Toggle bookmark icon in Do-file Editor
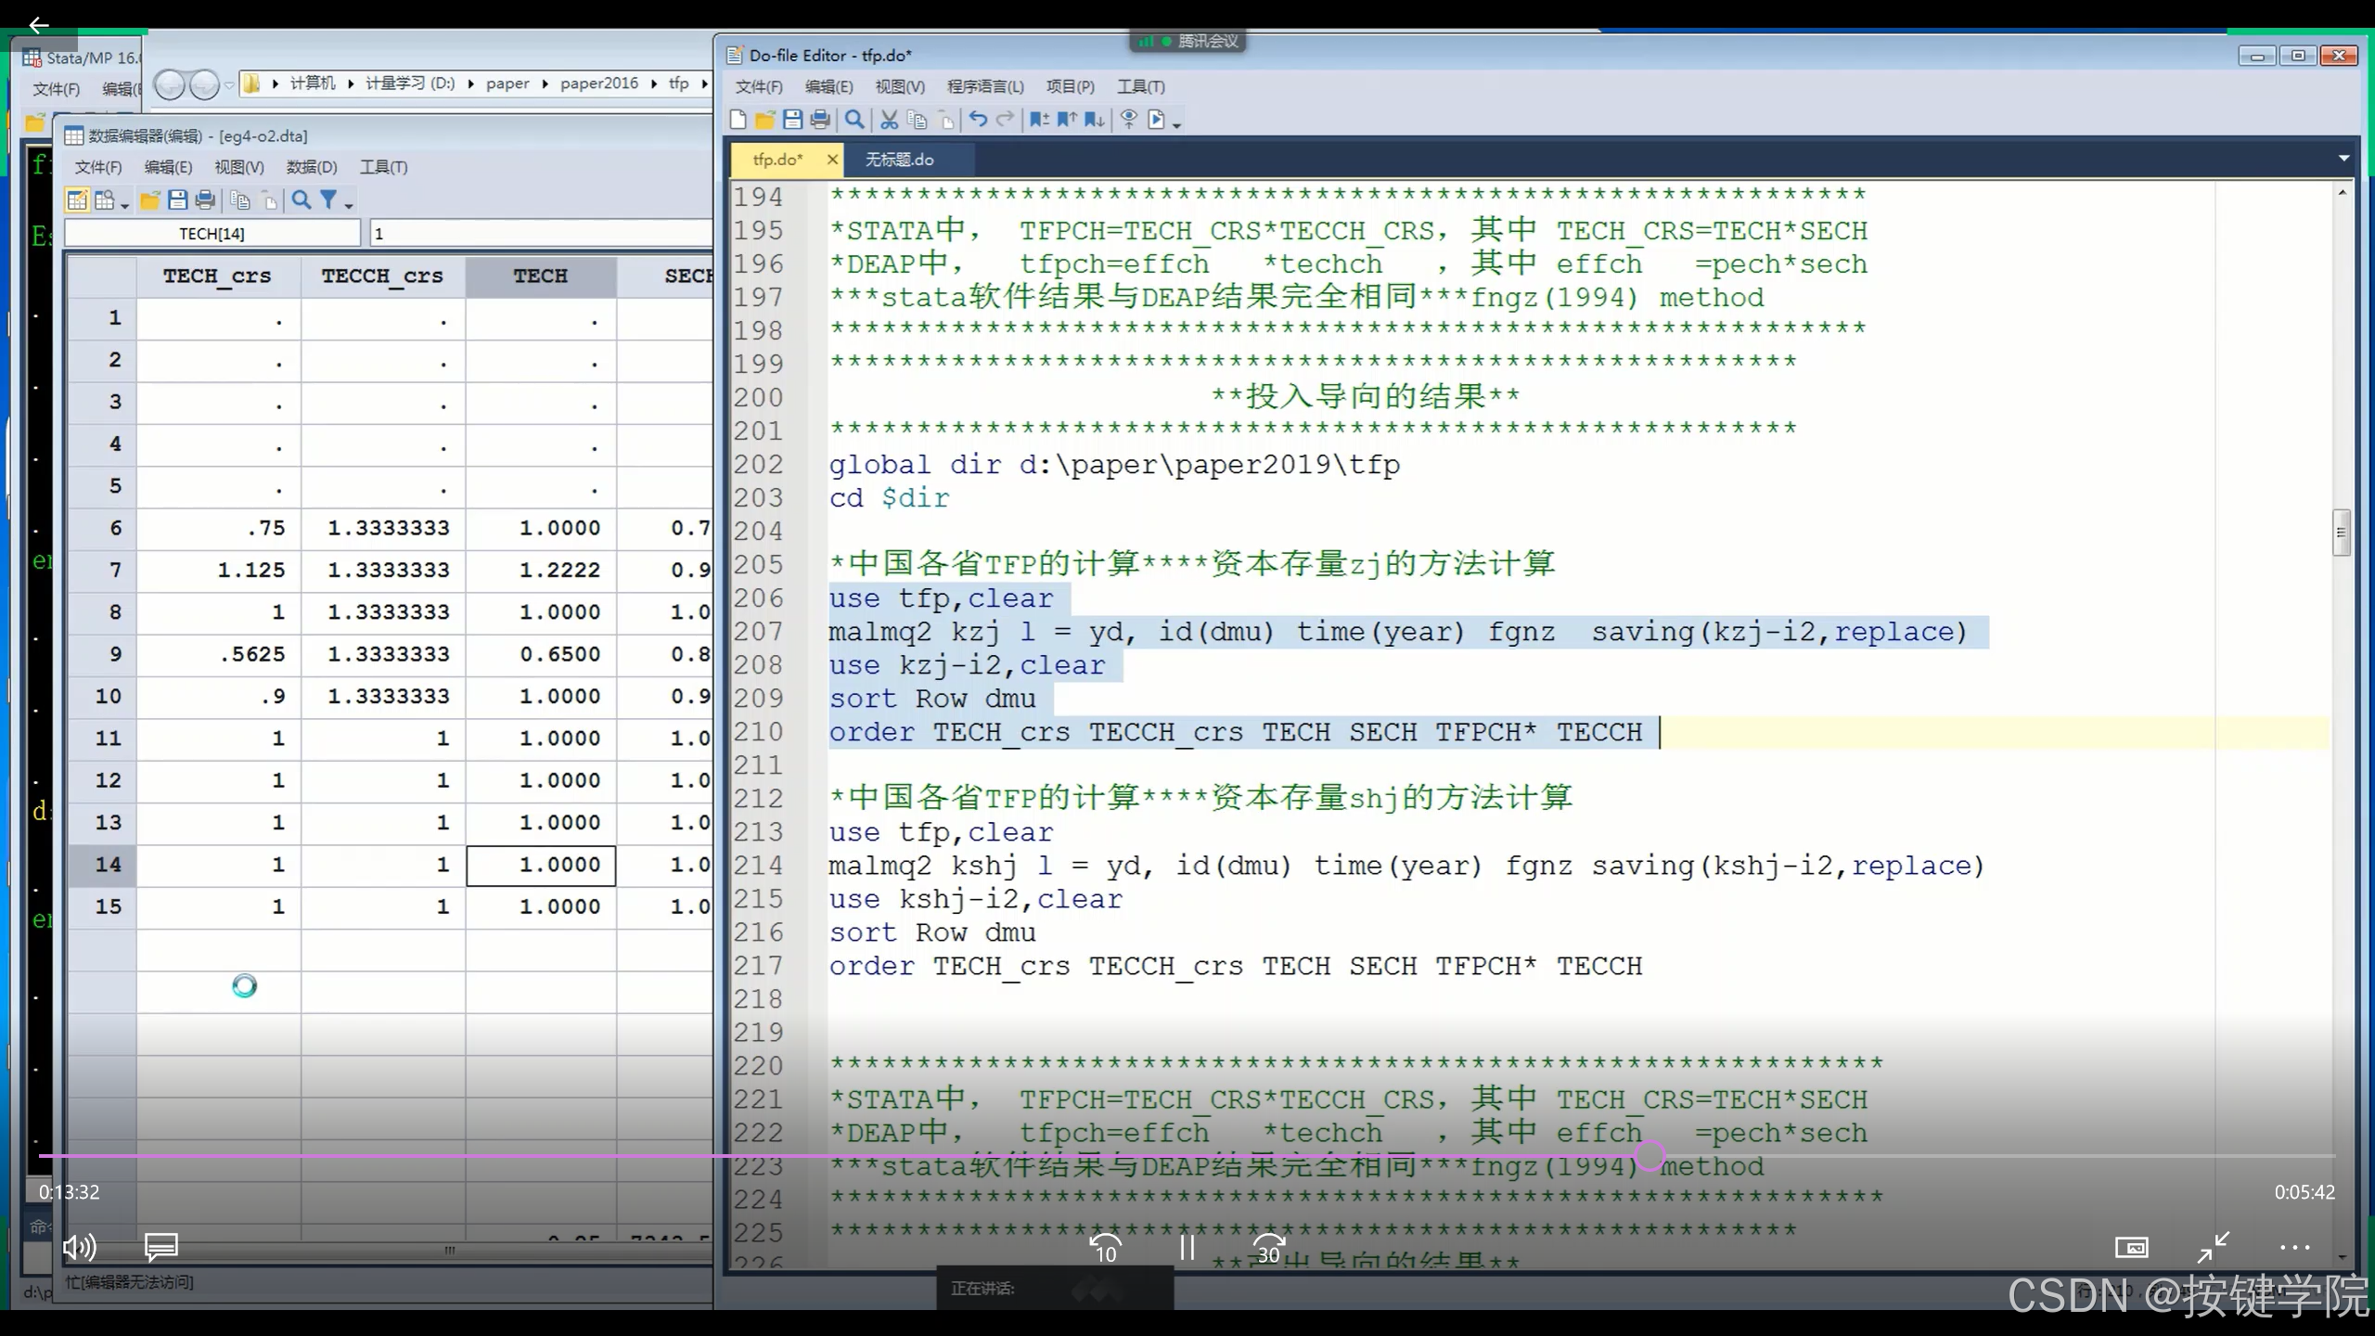 (1039, 120)
